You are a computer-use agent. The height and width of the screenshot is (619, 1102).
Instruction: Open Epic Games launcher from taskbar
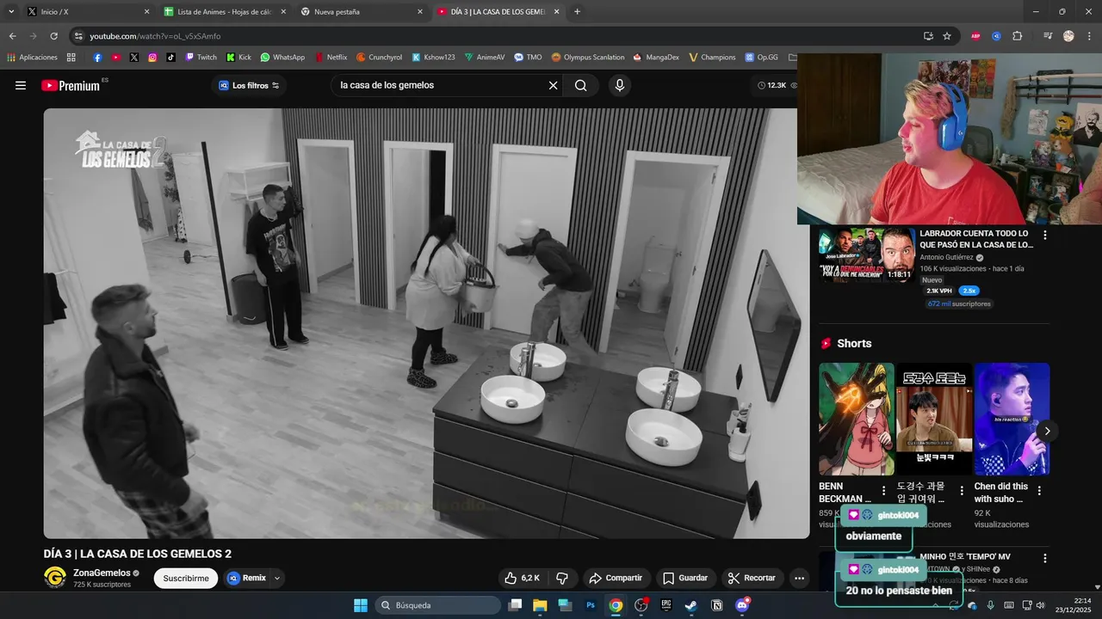click(666, 605)
